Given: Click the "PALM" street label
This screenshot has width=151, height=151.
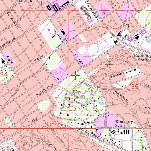Looking at the screenshot, I should tap(39, 58).
